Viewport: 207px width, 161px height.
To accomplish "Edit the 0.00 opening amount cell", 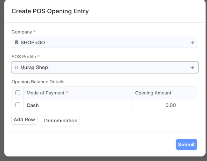I will coord(165,105).
